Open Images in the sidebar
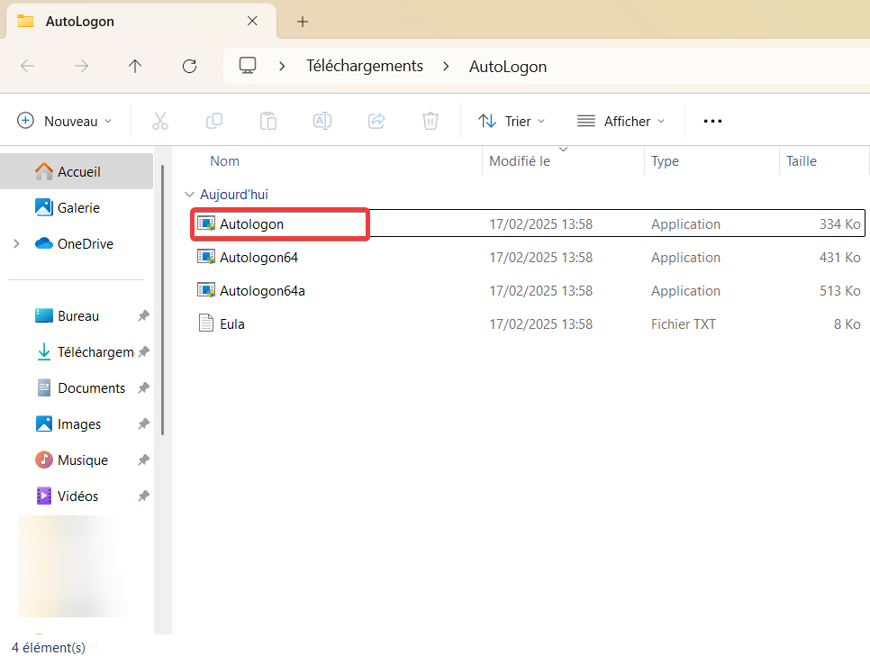Screen dimensions: 870x656 coord(77,424)
